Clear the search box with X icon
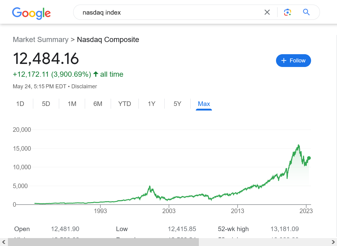This screenshot has width=337, height=246. pyautogui.click(x=267, y=12)
